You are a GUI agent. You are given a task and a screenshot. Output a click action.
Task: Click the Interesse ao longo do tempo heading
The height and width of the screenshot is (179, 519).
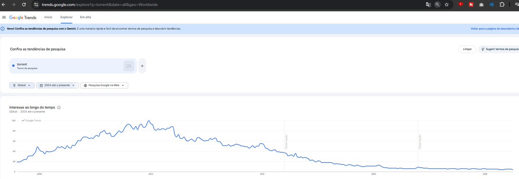pyautogui.click(x=32, y=107)
